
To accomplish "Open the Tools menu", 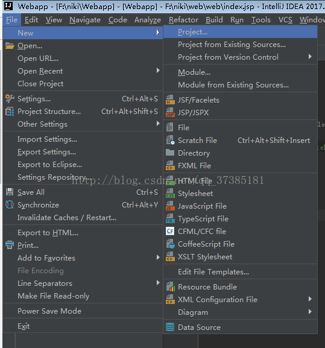I will (x=261, y=20).
